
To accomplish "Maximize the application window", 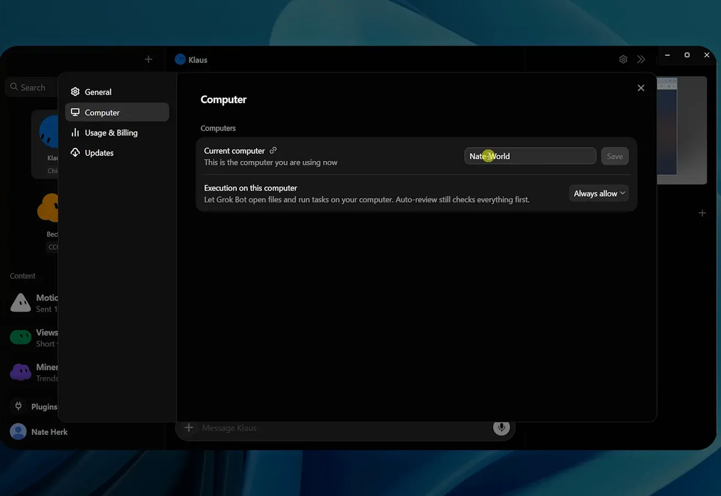I will pos(687,55).
